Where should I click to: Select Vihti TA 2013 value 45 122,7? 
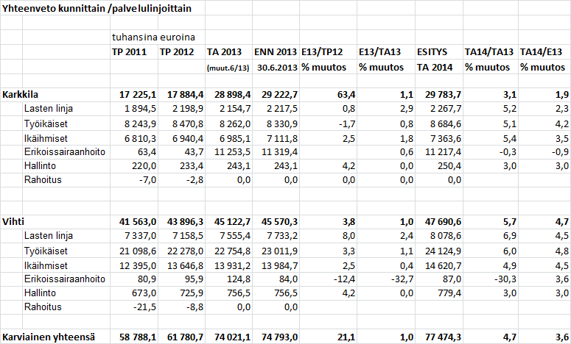click(x=233, y=222)
